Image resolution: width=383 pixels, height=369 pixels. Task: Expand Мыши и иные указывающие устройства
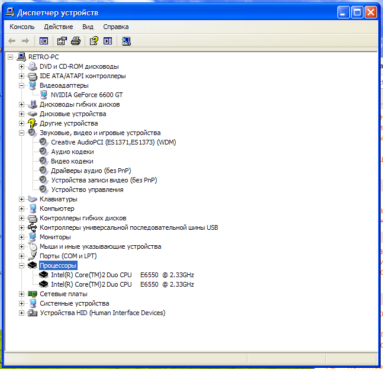point(21,246)
